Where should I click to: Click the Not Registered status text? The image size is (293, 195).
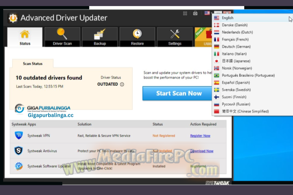[x=164, y=136]
